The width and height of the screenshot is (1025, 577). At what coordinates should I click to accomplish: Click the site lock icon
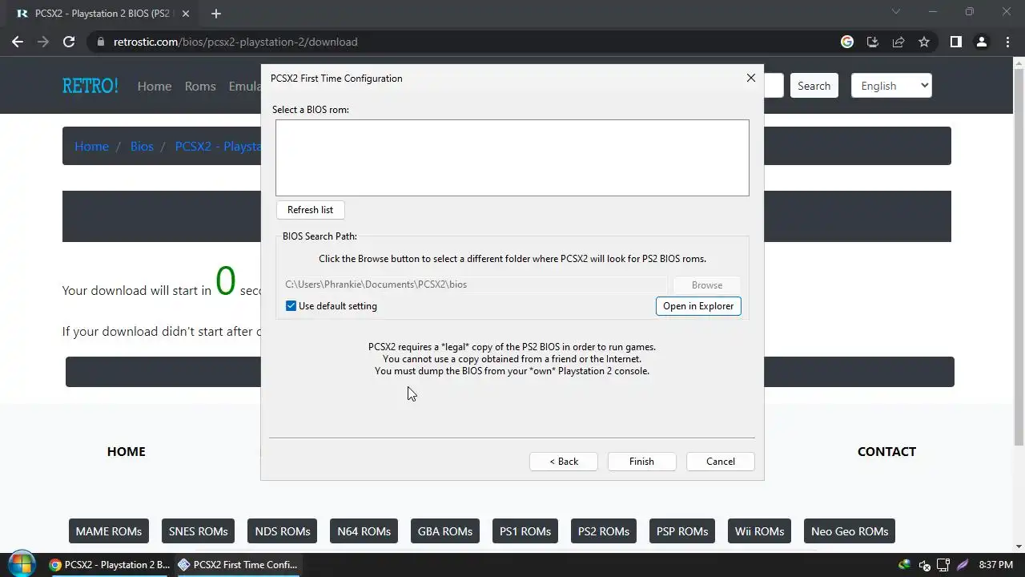pos(101,42)
